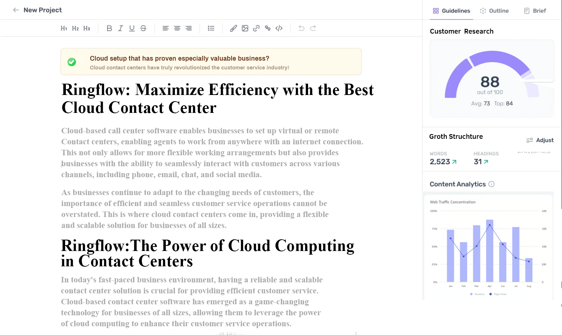The height and width of the screenshot is (335, 562).
Task: Switch to the Outline tab
Action: (494, 11)
